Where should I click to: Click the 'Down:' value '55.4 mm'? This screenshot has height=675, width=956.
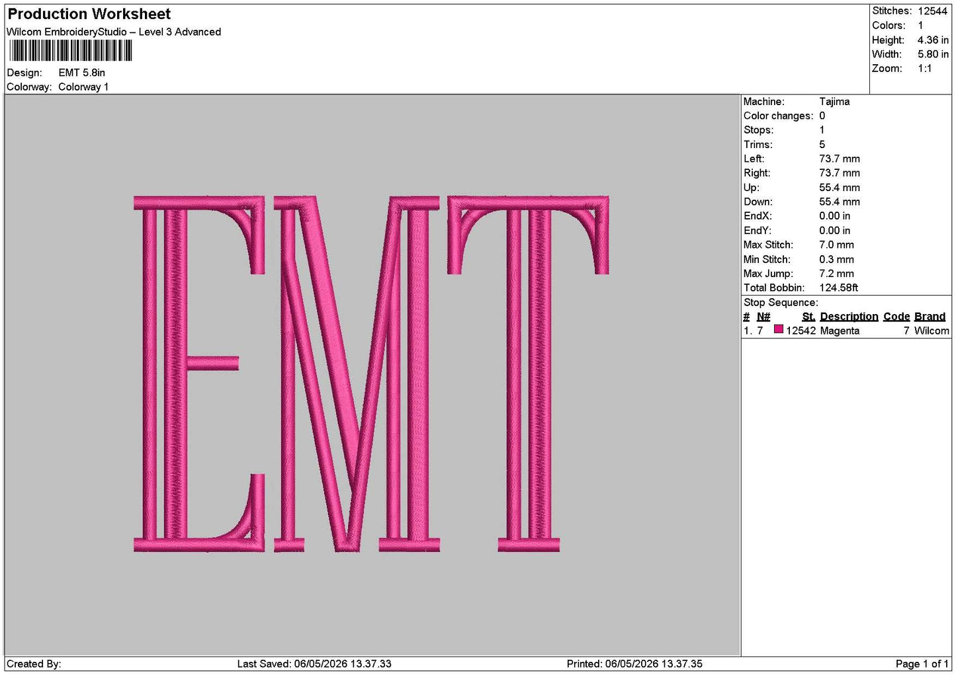[839, 202]
